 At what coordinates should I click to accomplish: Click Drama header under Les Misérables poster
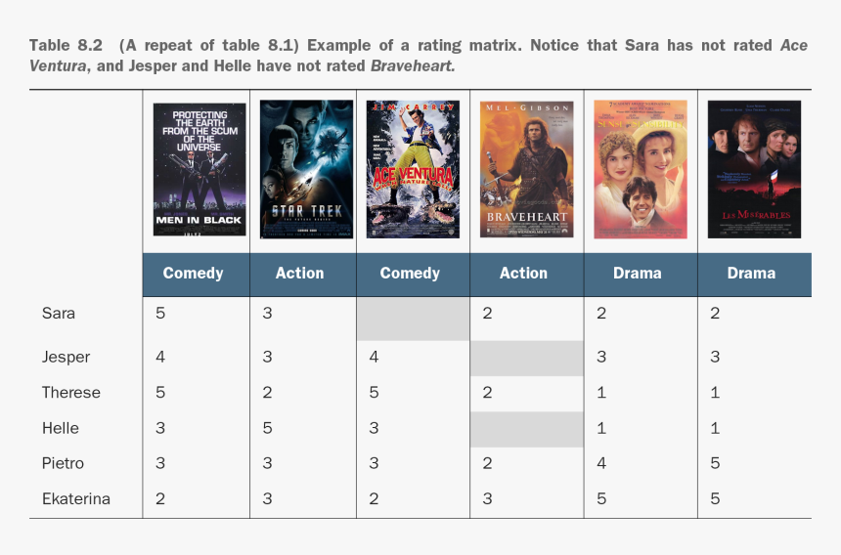tap(751, 274)
